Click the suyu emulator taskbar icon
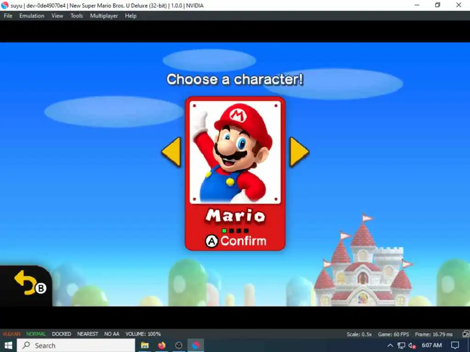 (196, 346)
